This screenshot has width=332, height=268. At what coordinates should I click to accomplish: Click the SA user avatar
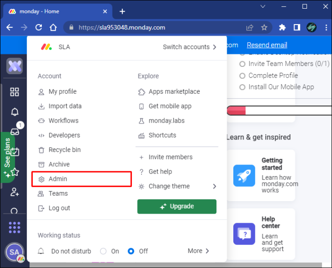click(14, 252)
